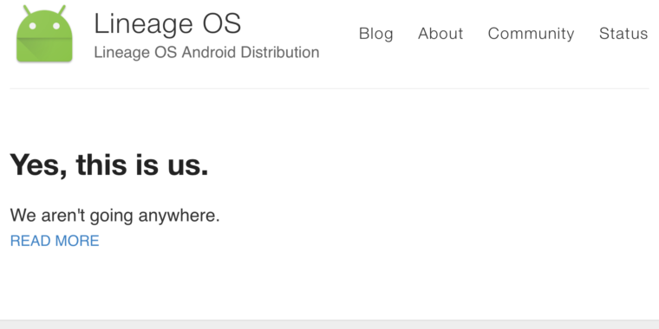
Task: Click the green Android robot logo
Action: (x=44, y=34)
